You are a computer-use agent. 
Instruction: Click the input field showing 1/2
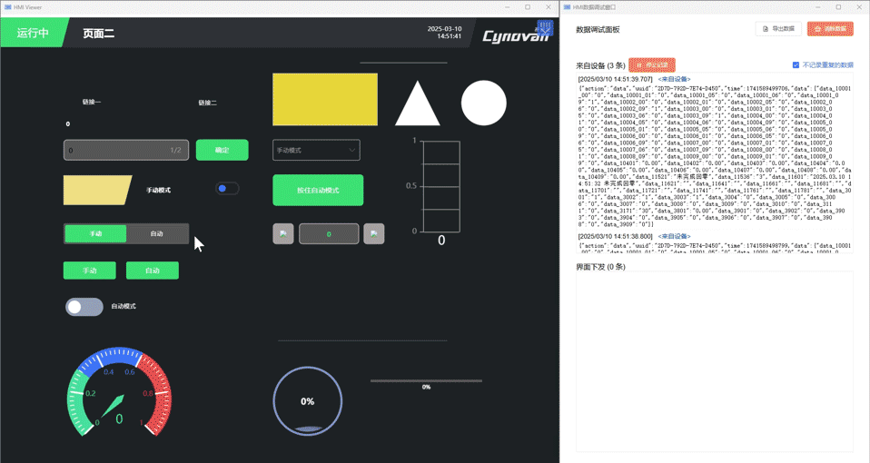pyautogui.click(x=126, y=151)
